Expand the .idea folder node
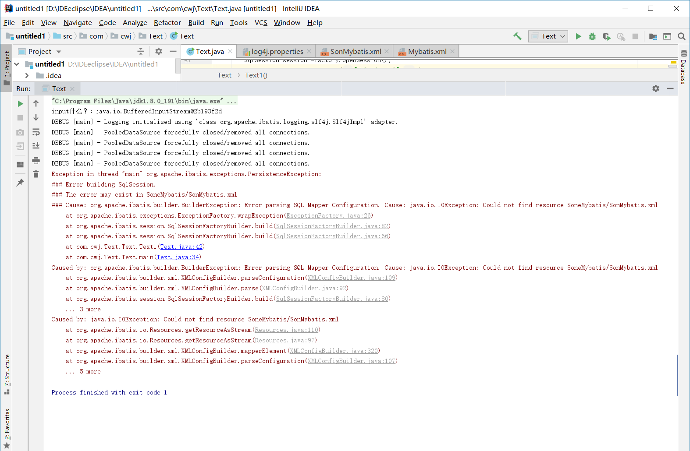This screenshot has width=690, height=451. pyautogui.click(x=27, y=76)
